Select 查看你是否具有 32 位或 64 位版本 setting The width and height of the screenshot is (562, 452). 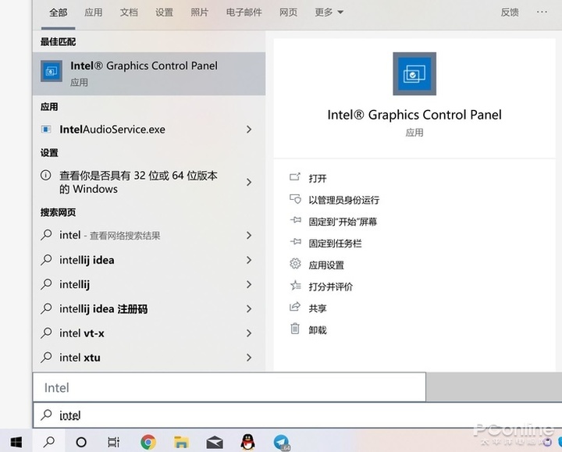click(149, 182)
